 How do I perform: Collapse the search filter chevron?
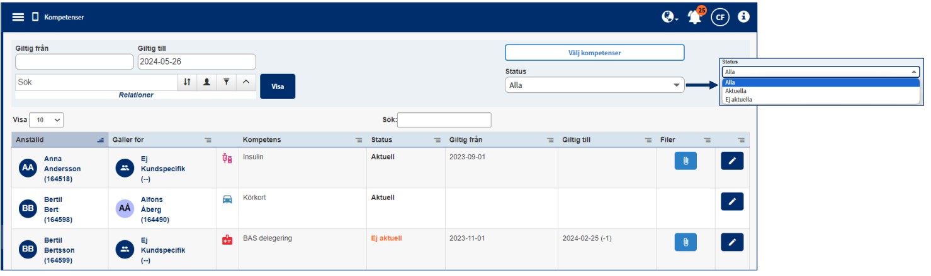click(246, 82)
